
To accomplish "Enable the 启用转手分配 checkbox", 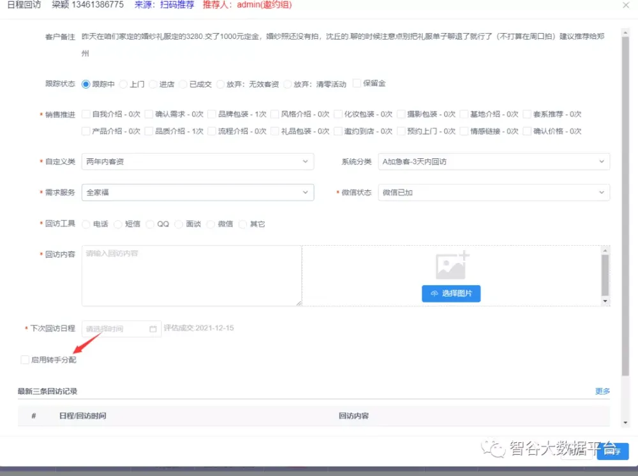I will 25,360.
